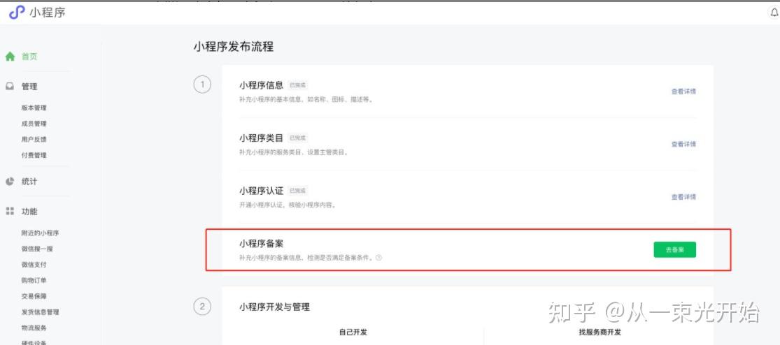780x345 pixels.
Task: Open 发货信息管理 sidebar entry
Action: pos(40,312)
